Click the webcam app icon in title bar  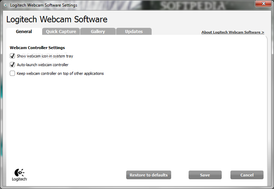click(x=6, y=5)
